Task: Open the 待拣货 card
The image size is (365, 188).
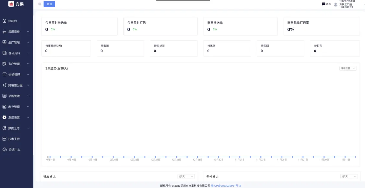Action: (x=227, y=48)
